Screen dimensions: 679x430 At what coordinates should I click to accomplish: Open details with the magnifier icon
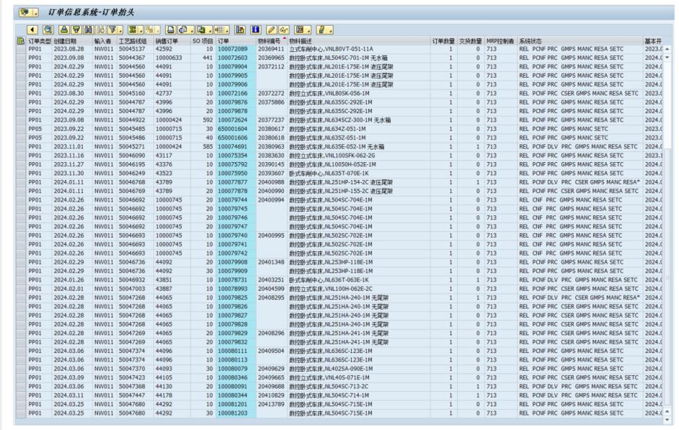pos(47,30)
